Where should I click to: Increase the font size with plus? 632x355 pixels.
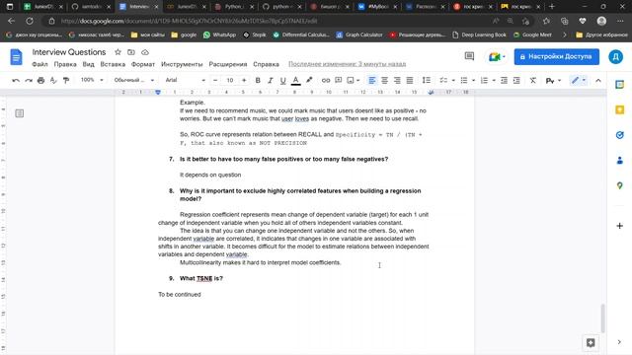coord(244,81)
